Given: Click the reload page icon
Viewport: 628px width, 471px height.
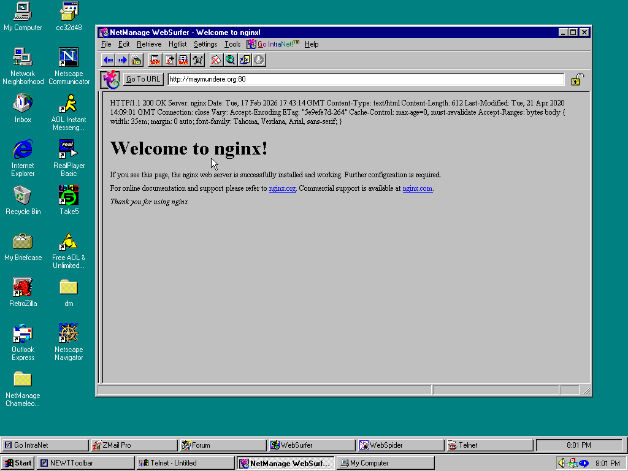Looking at the screenshot, I should (244, 59).
